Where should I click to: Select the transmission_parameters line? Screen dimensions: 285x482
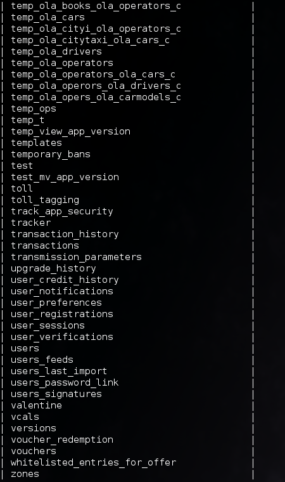pyautogui.click(x=76, y=257)
